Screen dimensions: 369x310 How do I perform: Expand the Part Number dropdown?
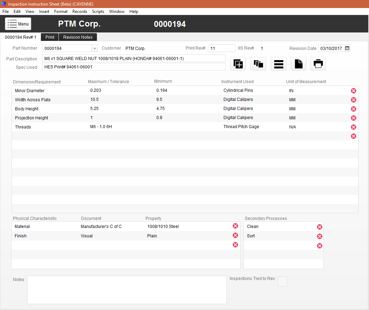pyautogui.click(x=94, y=49)
